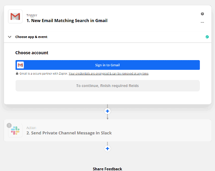Open the three-dot more options menu

point(202,23)
